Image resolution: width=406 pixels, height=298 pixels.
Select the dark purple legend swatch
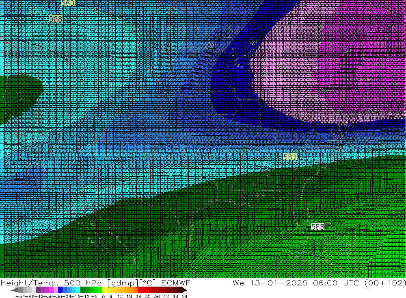[38, 290]
